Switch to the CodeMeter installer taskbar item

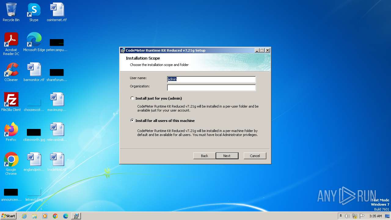[76, 216]
